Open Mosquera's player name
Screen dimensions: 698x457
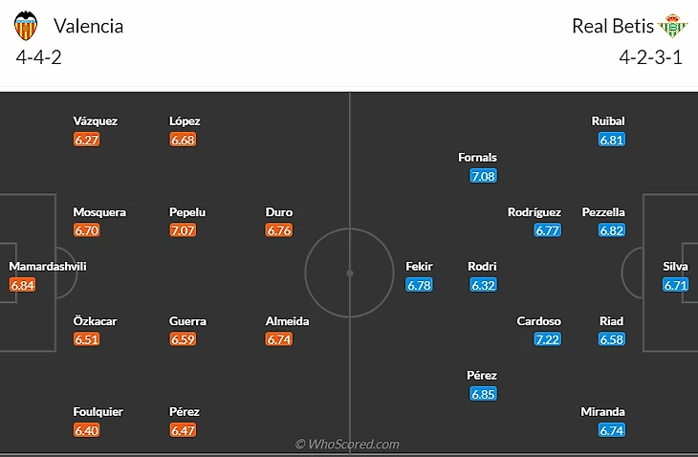tap(98, 212)
